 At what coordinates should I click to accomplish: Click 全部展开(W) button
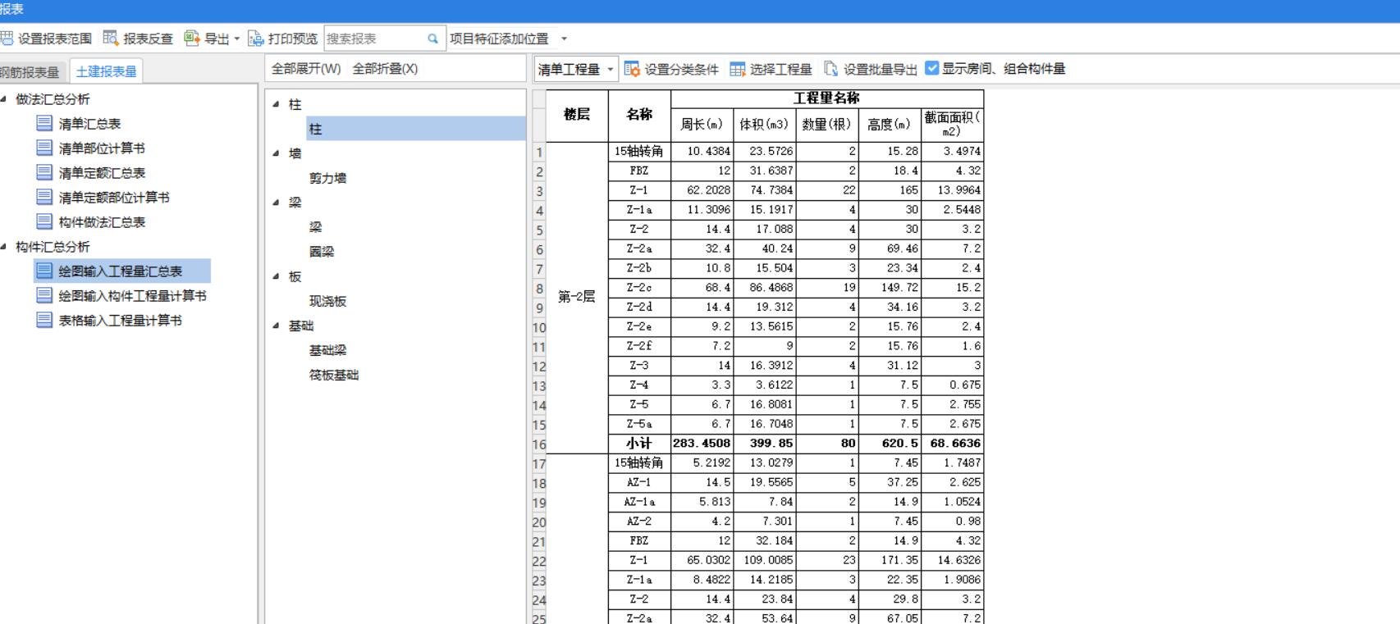[306, 69]
